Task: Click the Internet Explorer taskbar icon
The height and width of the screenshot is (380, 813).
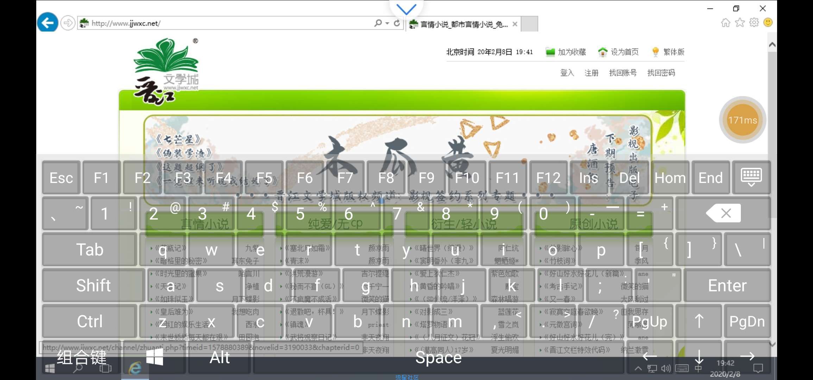Action: coord(135,368)
